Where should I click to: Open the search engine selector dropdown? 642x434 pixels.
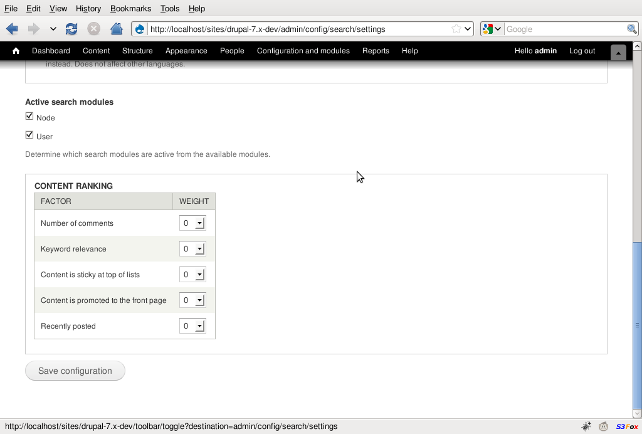(497, 29)
